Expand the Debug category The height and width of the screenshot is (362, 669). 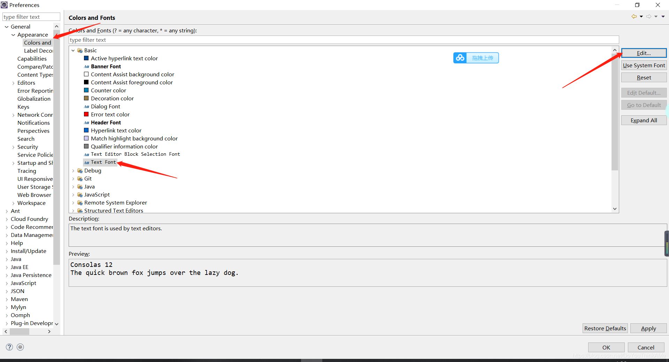(x=73, y=171)
